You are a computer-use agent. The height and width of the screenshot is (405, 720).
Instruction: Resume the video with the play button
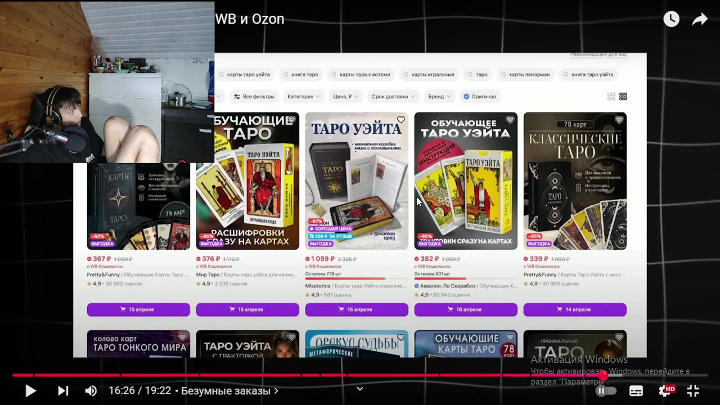[x=30, y=390]
